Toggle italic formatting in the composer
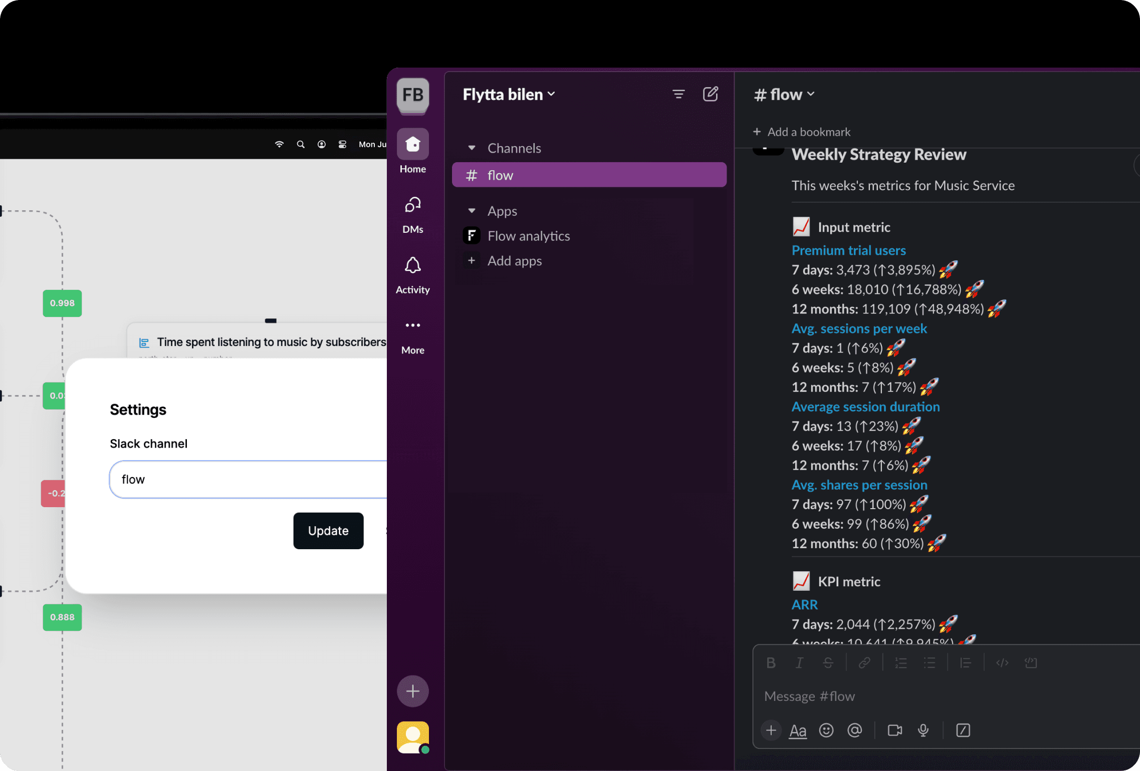This screenshot has height=771, width=1140. tap(799, 662)
